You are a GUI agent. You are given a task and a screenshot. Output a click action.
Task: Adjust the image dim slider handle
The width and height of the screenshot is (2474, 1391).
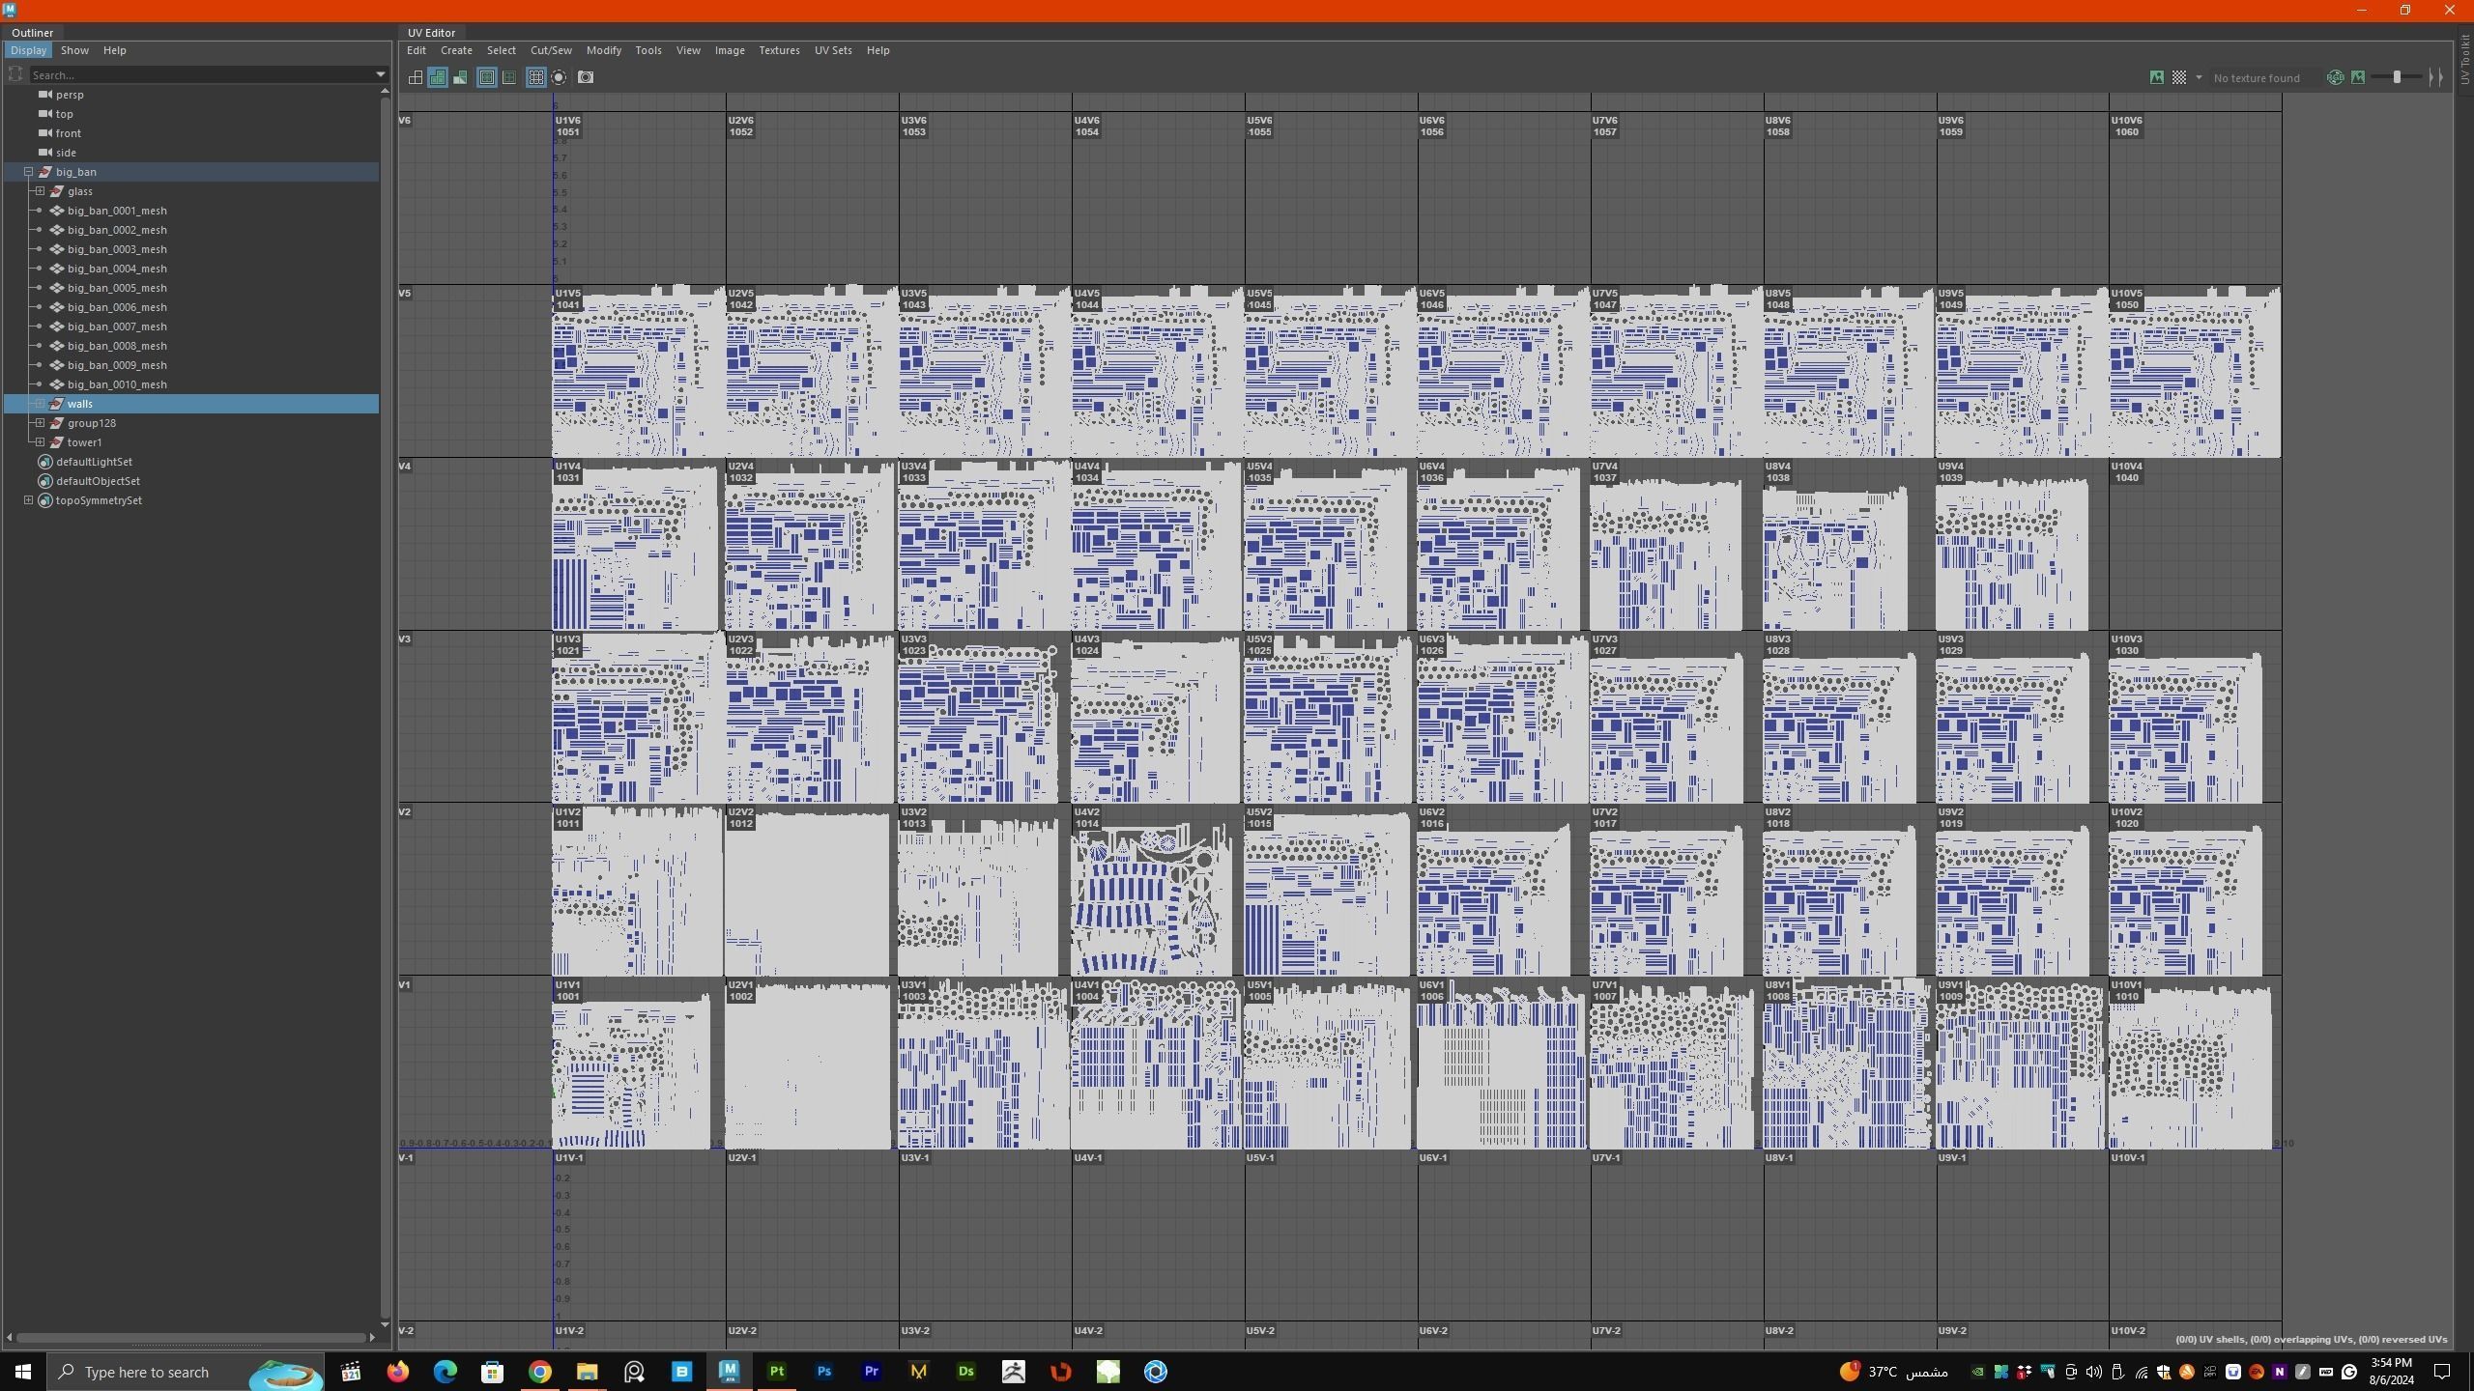pos(2397,77)
